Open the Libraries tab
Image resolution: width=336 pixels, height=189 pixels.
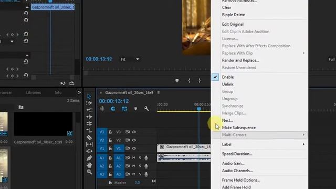point(34,92)
